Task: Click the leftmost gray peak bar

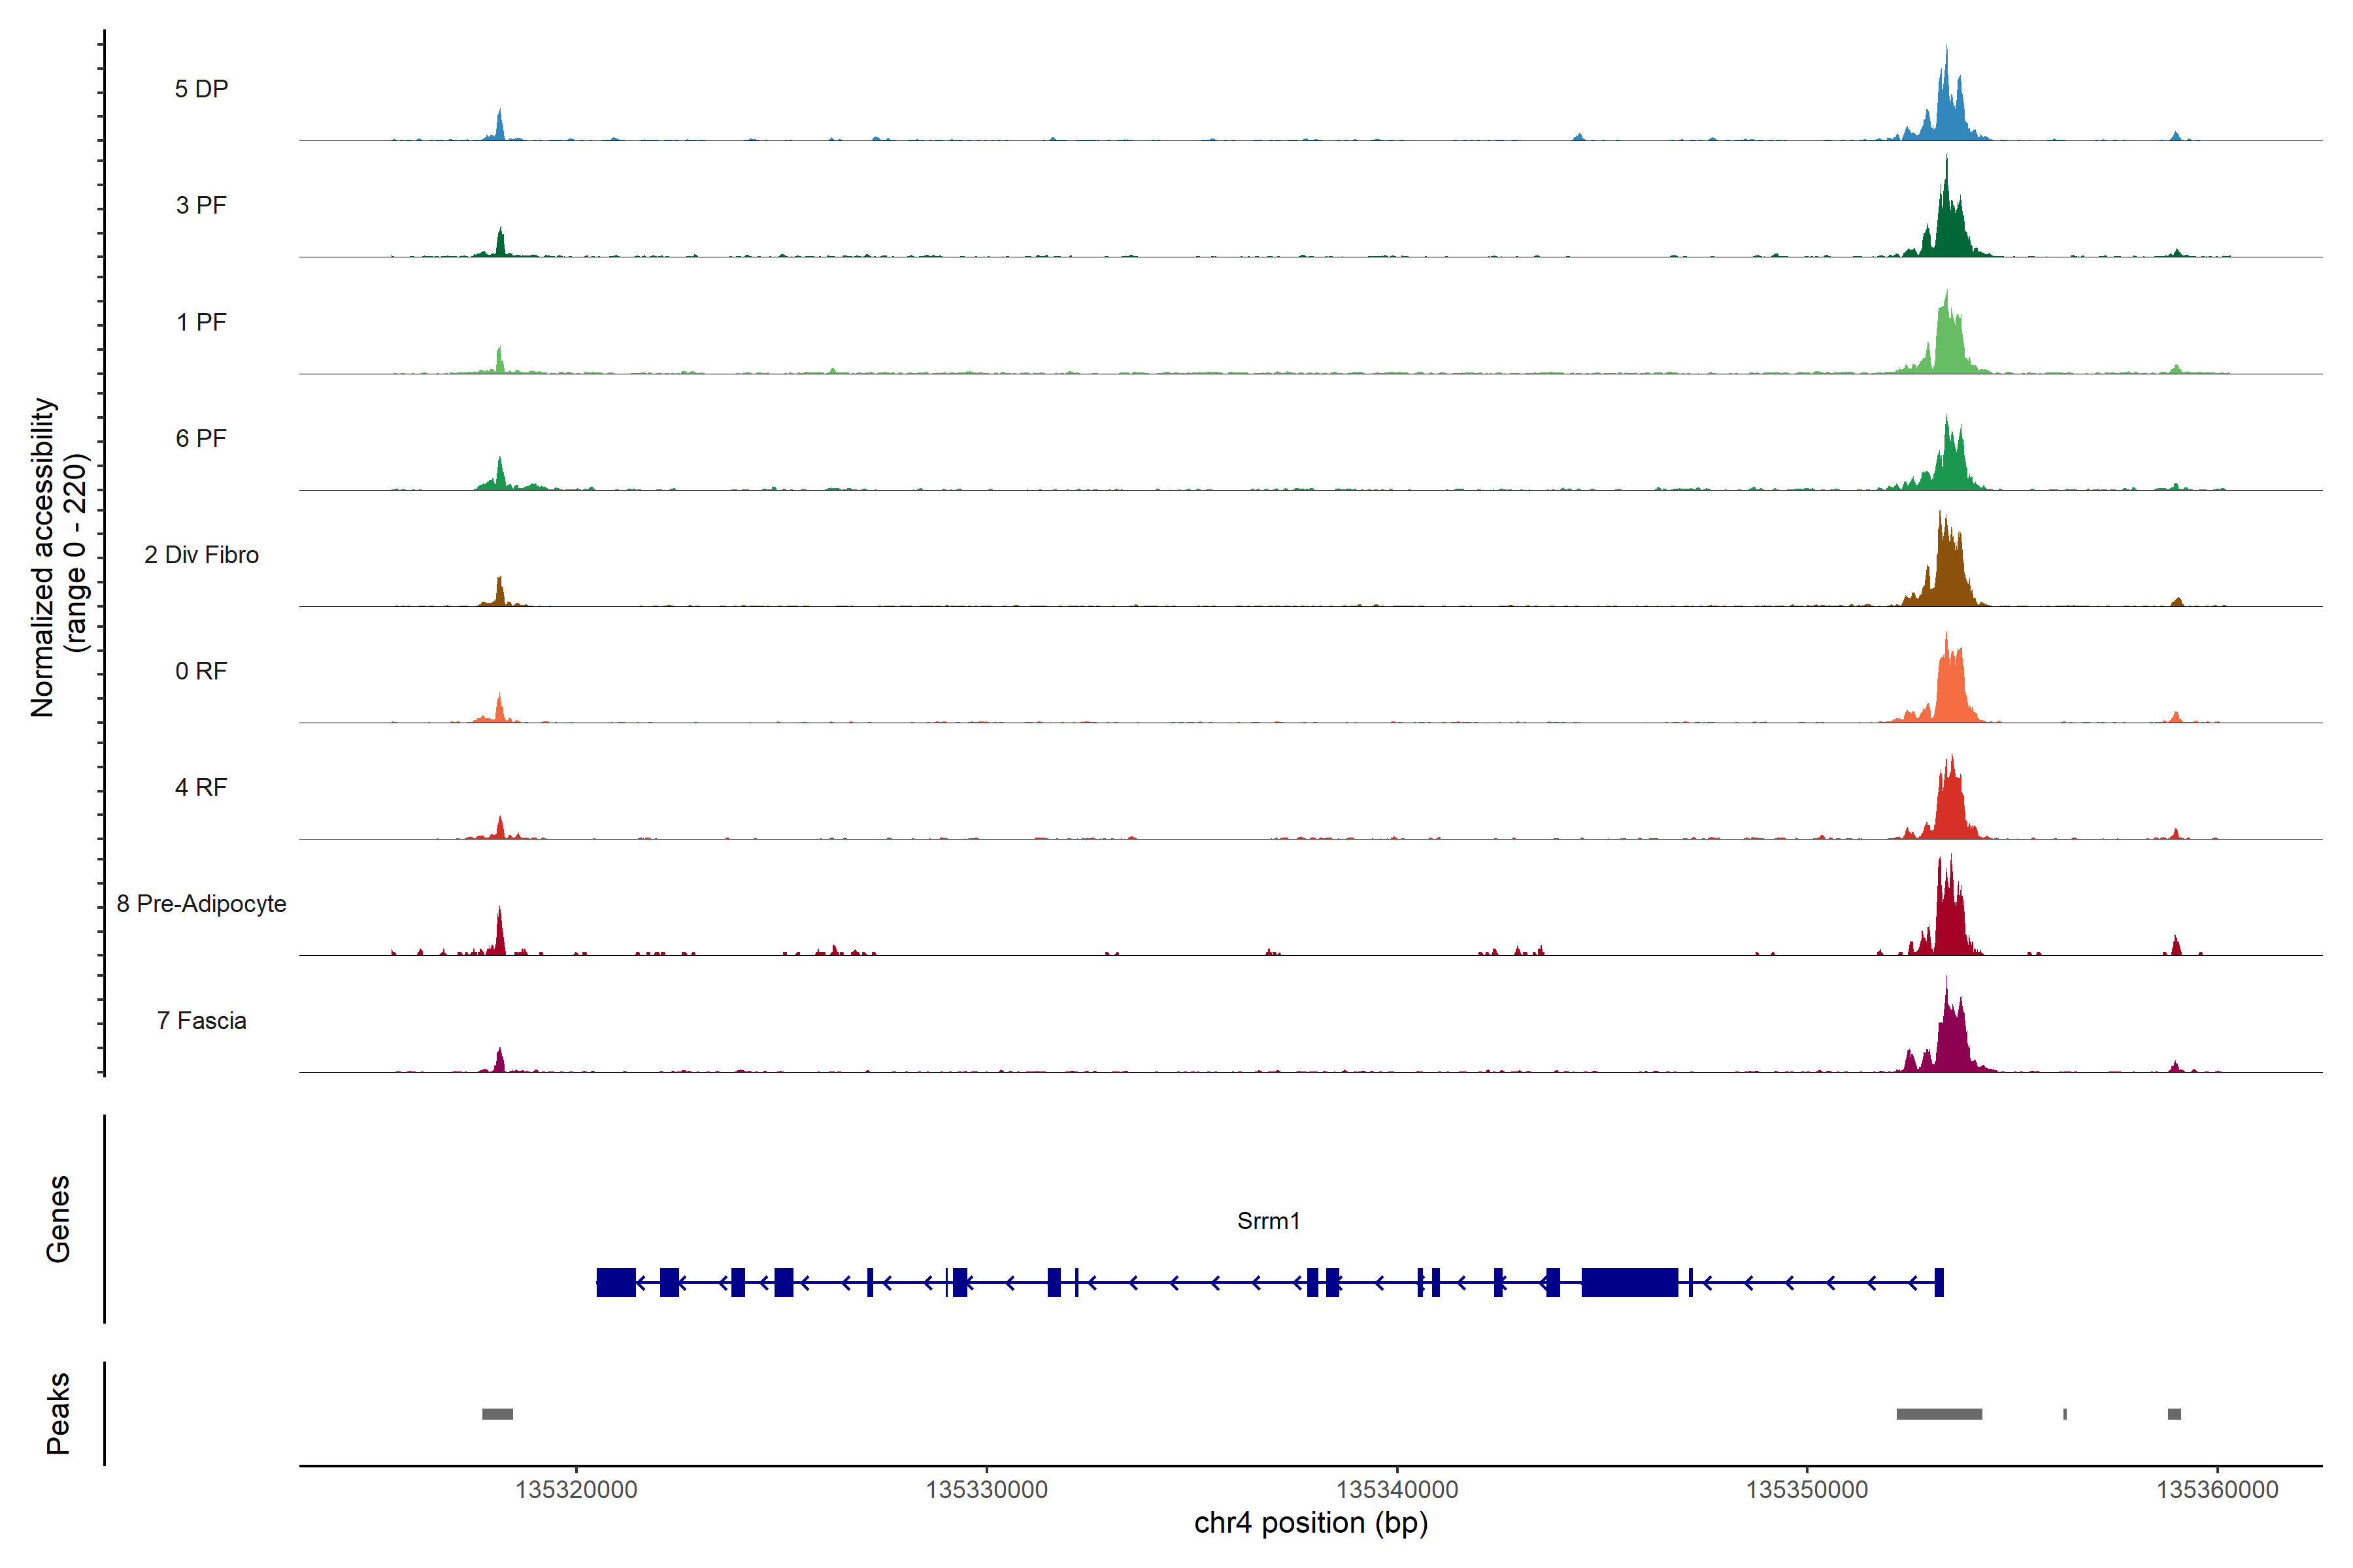Action: pos(497,1414)
